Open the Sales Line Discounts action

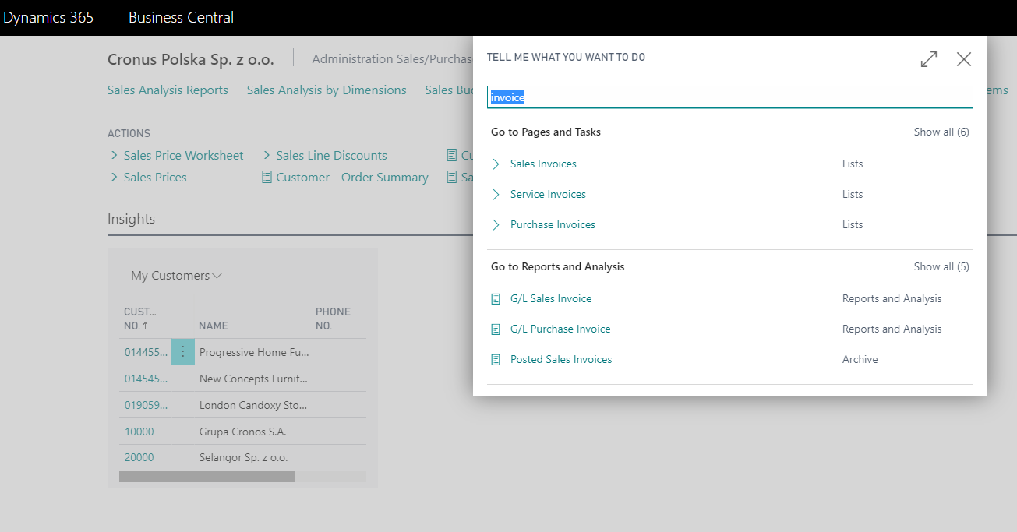click(x=331, y=156)
